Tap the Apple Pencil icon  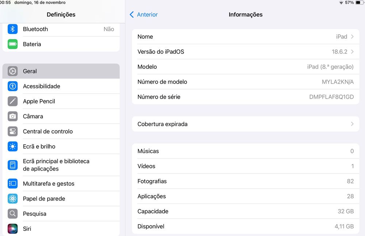click(12, 101)
